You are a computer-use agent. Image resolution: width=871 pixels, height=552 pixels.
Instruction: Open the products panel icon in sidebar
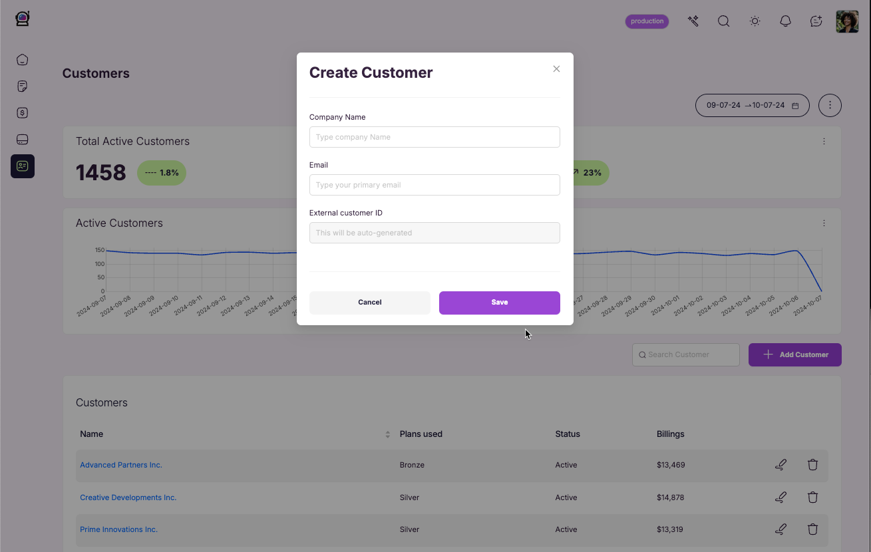[x=22, y=139]
